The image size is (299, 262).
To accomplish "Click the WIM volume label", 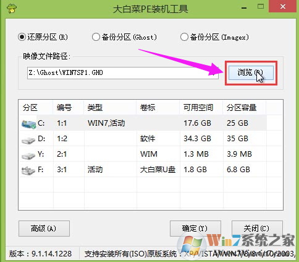I will (149, 154).
